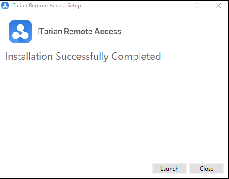Image resolution: width=229 pixels, height=179 pixels.
Task: Click the word 'Installation' in the status message
Action: pos(29,56)
